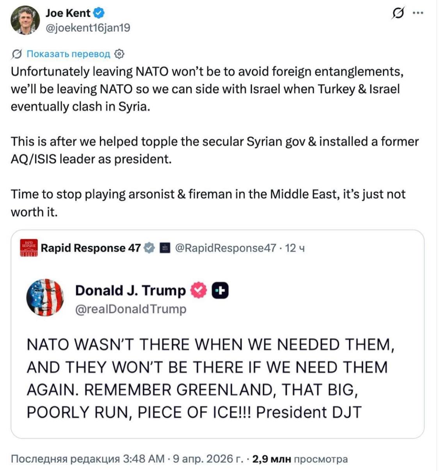Click the red verified badge beside Donald J. Trump
439x471 pixels.
point(199,291)
